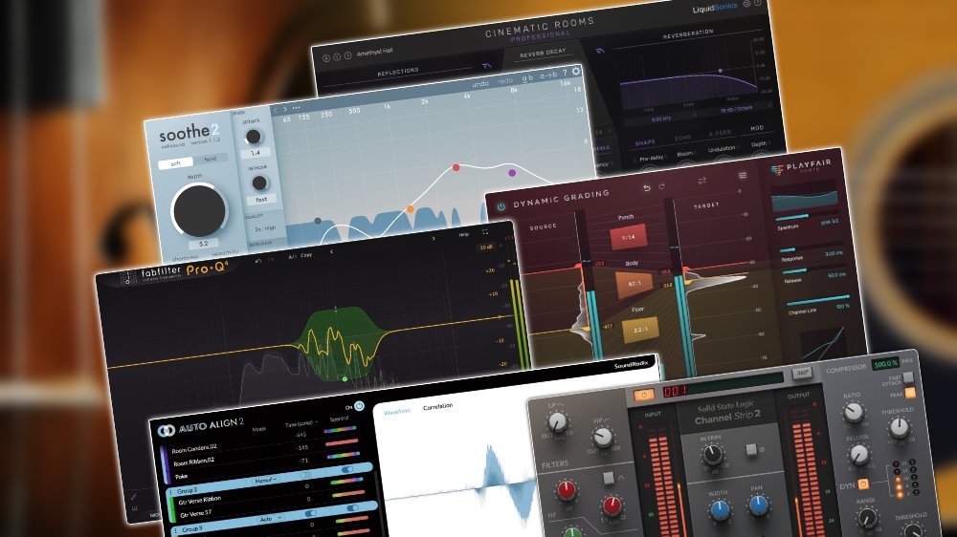
Task: Open Pro-Q4 Help menu
Action: (464, 235)
